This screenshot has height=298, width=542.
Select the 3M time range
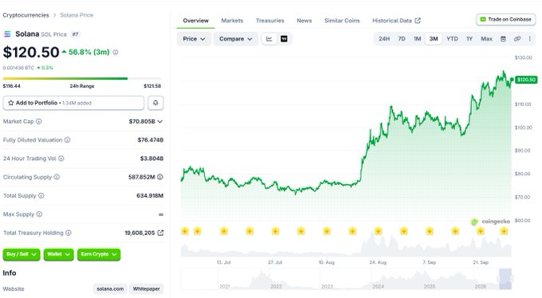[x=434, y=39]
